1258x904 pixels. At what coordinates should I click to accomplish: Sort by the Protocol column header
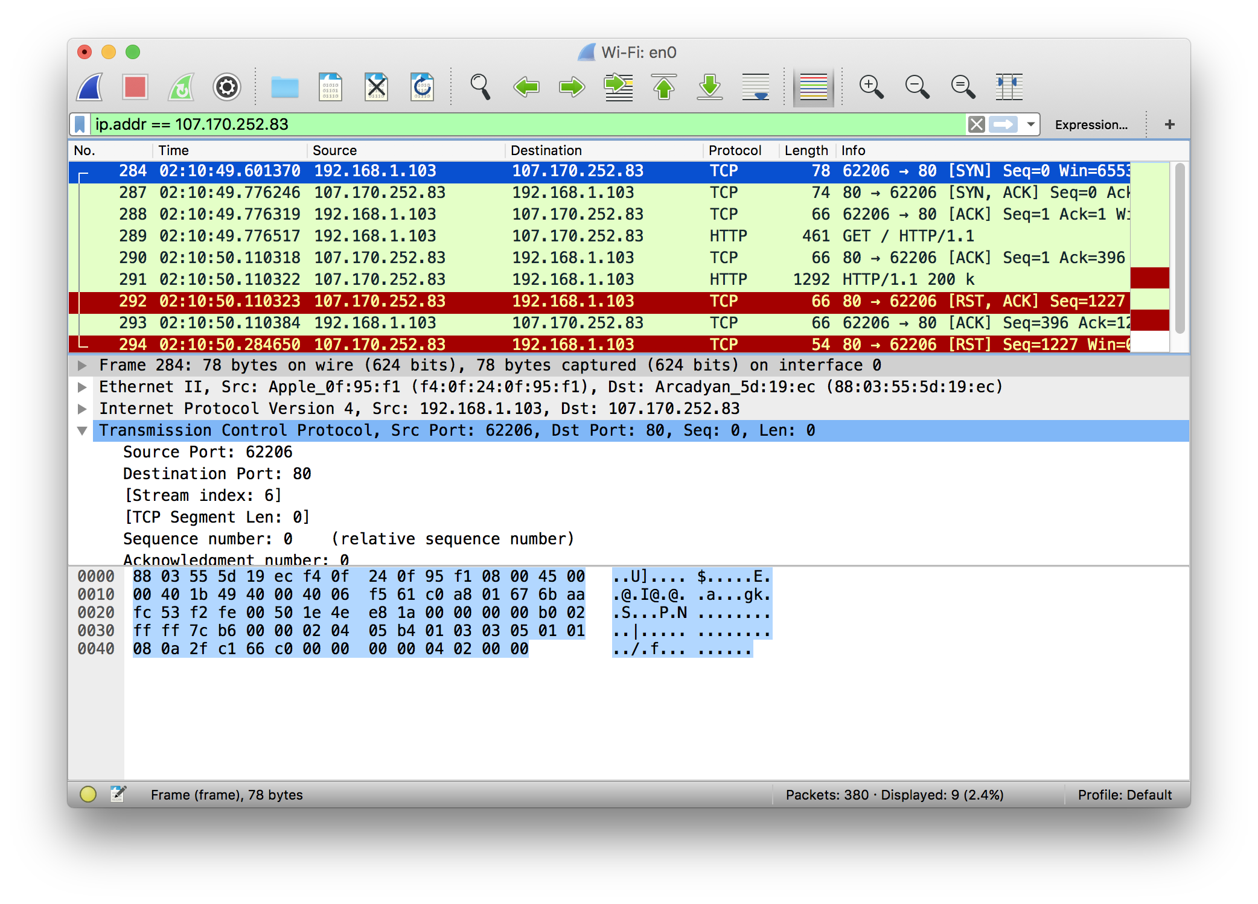(735, 150)
